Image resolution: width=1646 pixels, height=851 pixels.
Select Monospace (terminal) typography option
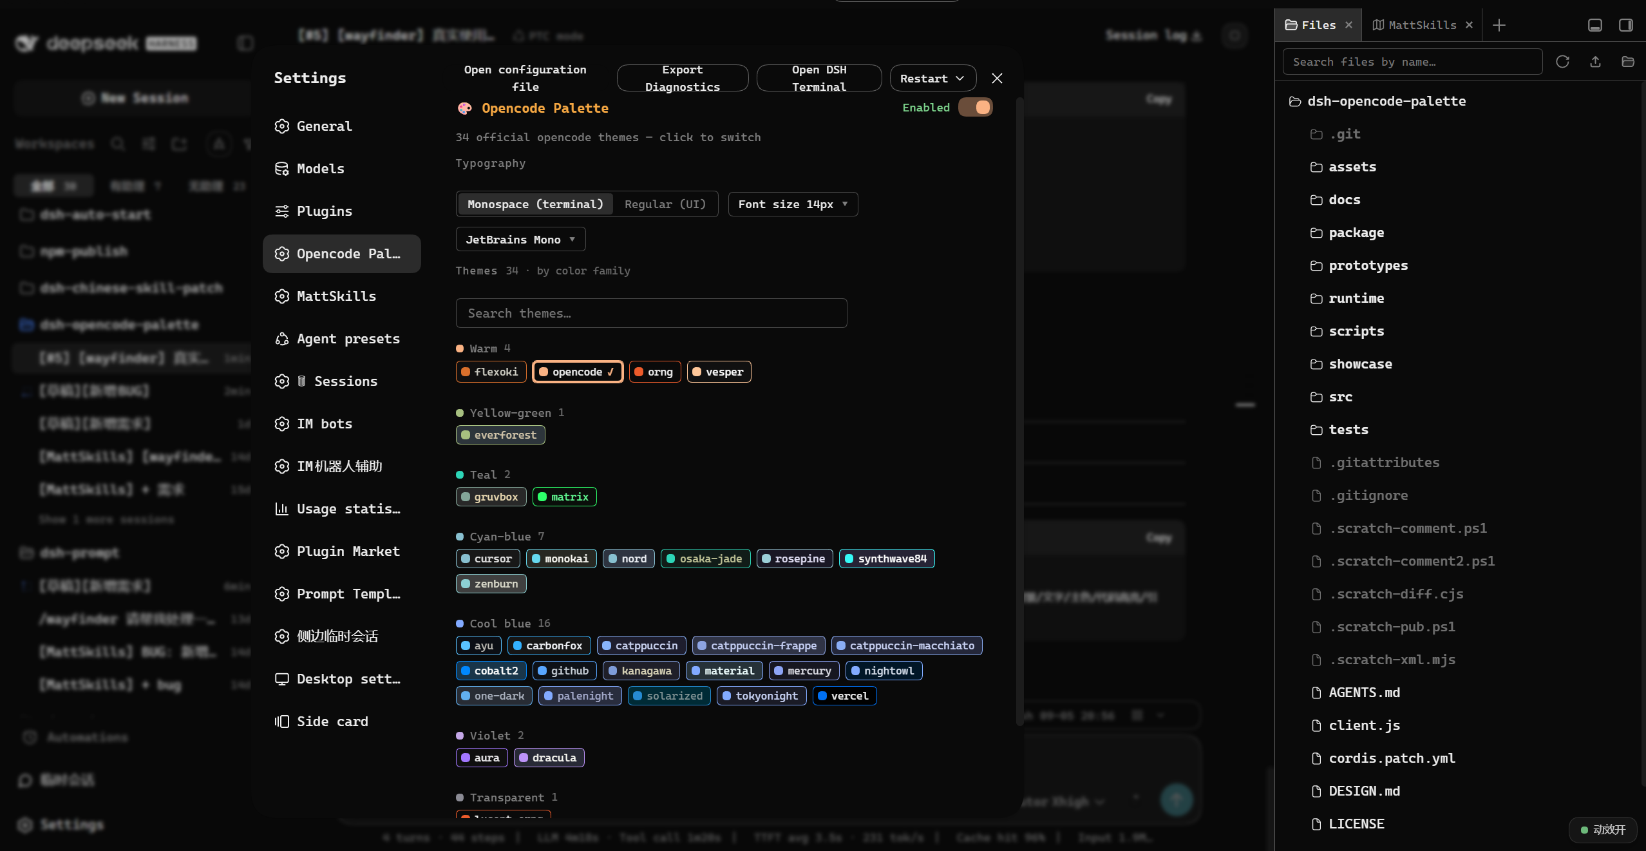[535, 204]
